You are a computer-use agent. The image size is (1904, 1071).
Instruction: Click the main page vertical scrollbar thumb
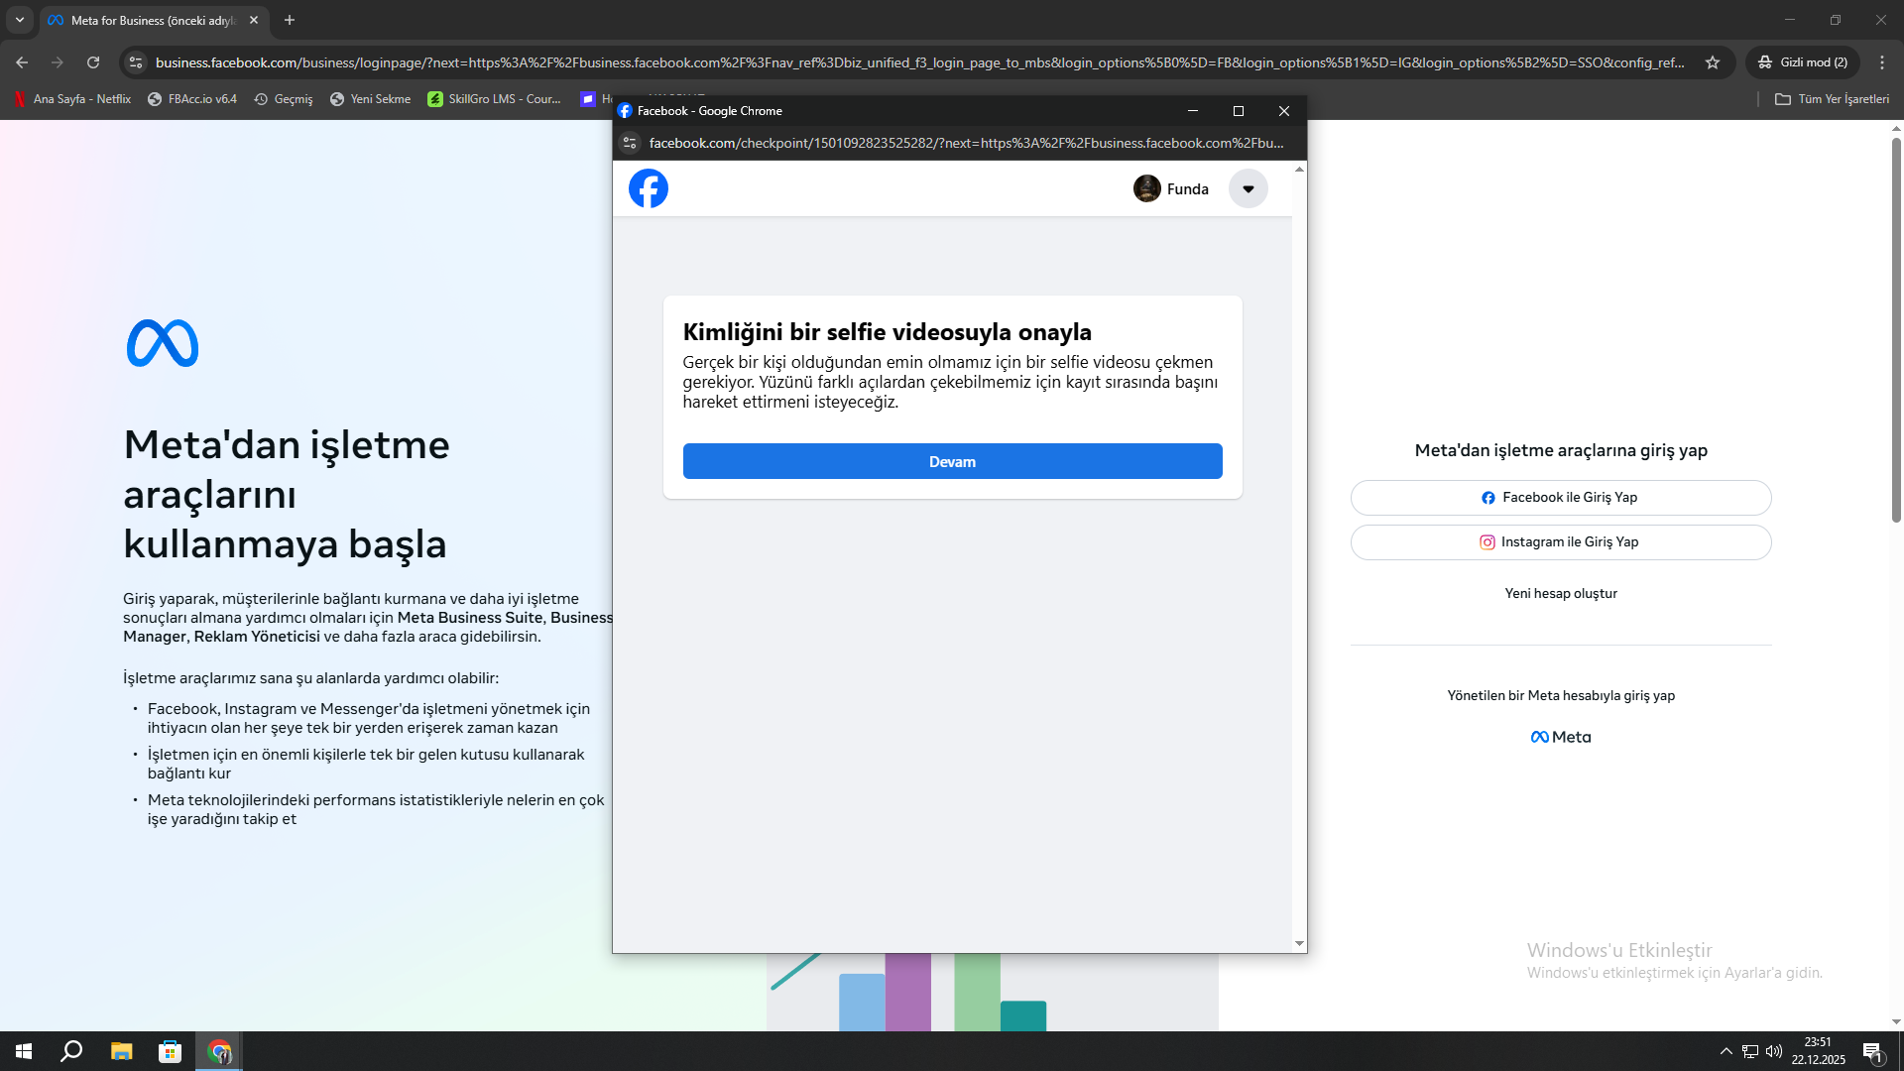[x=1896, y=329]
